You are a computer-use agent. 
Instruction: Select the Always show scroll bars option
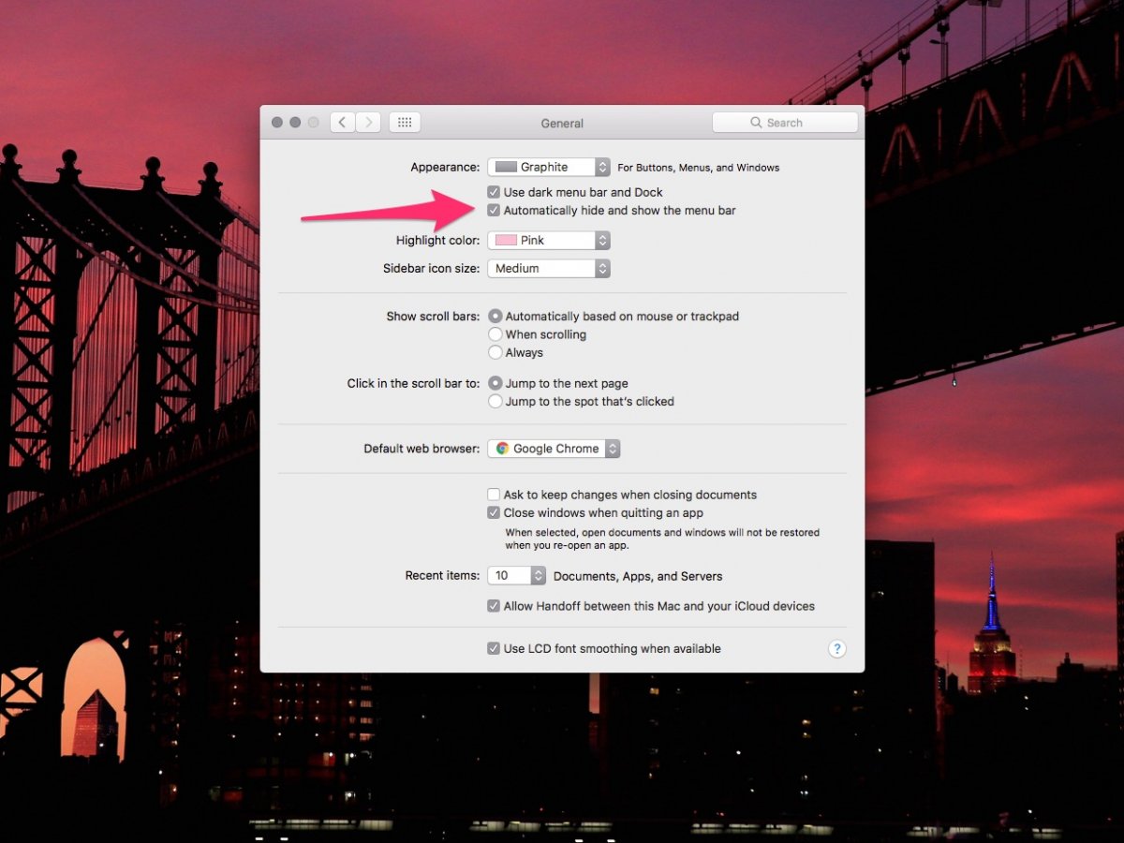(495, 353)
